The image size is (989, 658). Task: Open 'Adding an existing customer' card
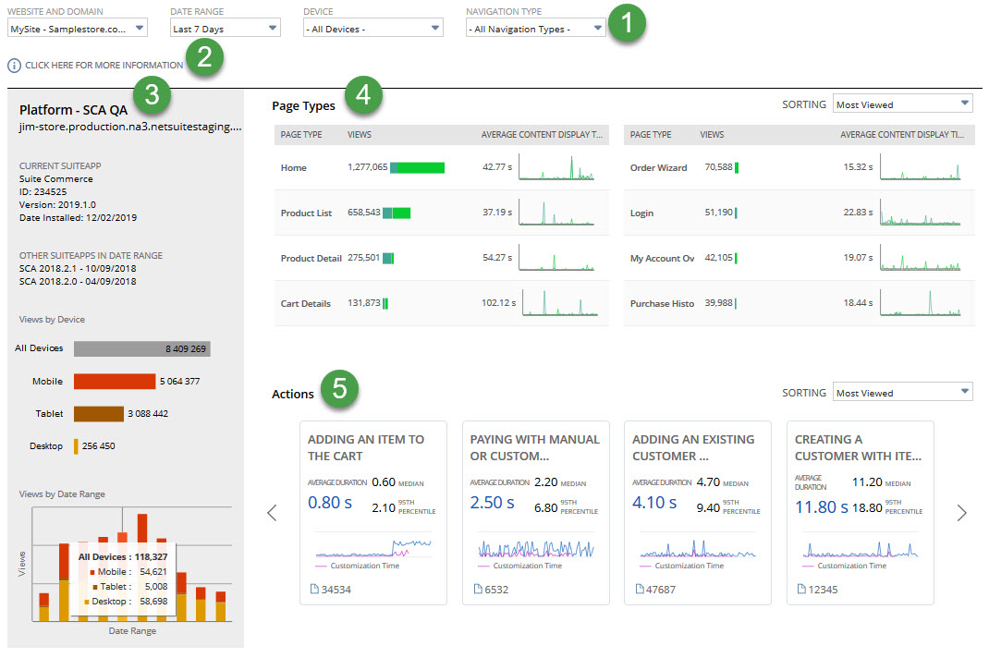698,513
